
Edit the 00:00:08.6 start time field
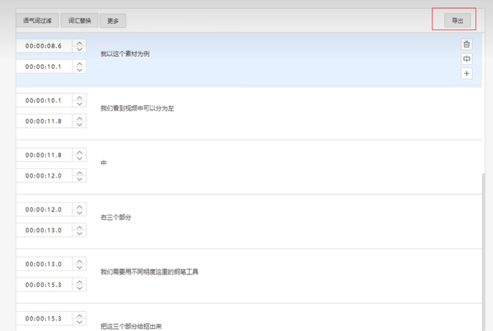pyautogui.click(x=44, y=46)
